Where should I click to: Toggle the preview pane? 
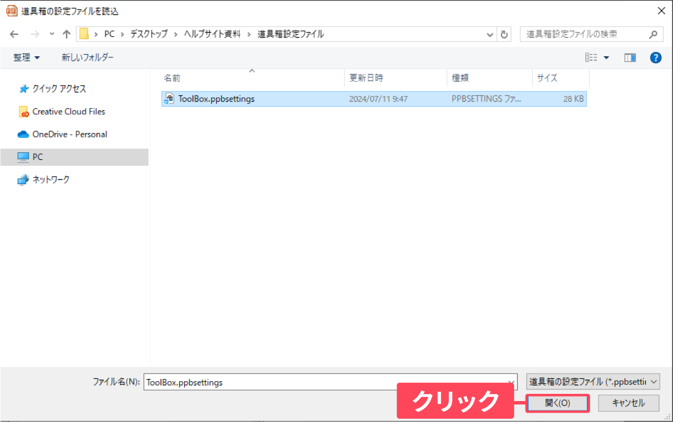coord(630,57)
